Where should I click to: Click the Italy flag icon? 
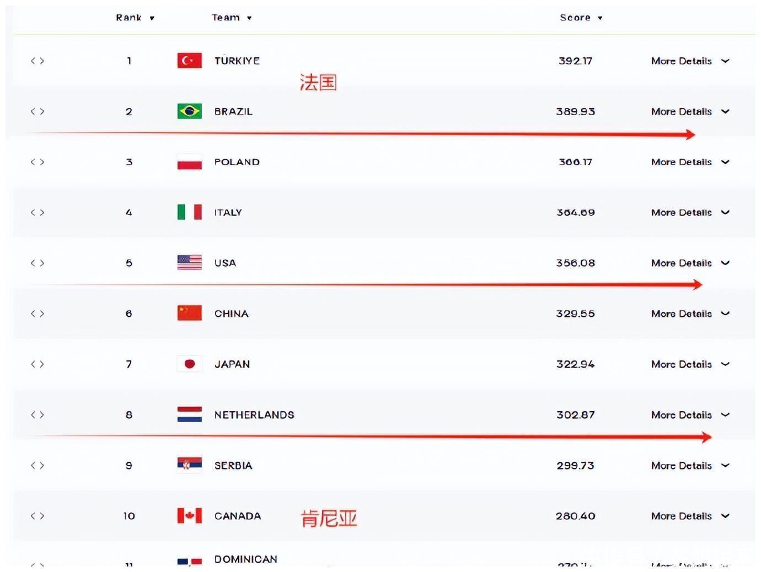pos(189,212)
